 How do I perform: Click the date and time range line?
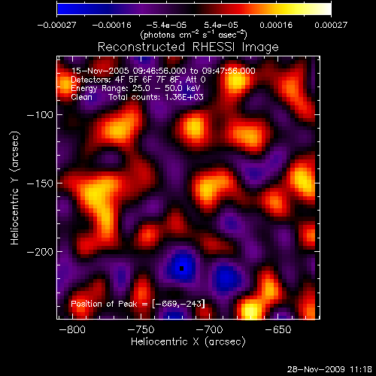[x=163, y=71]
